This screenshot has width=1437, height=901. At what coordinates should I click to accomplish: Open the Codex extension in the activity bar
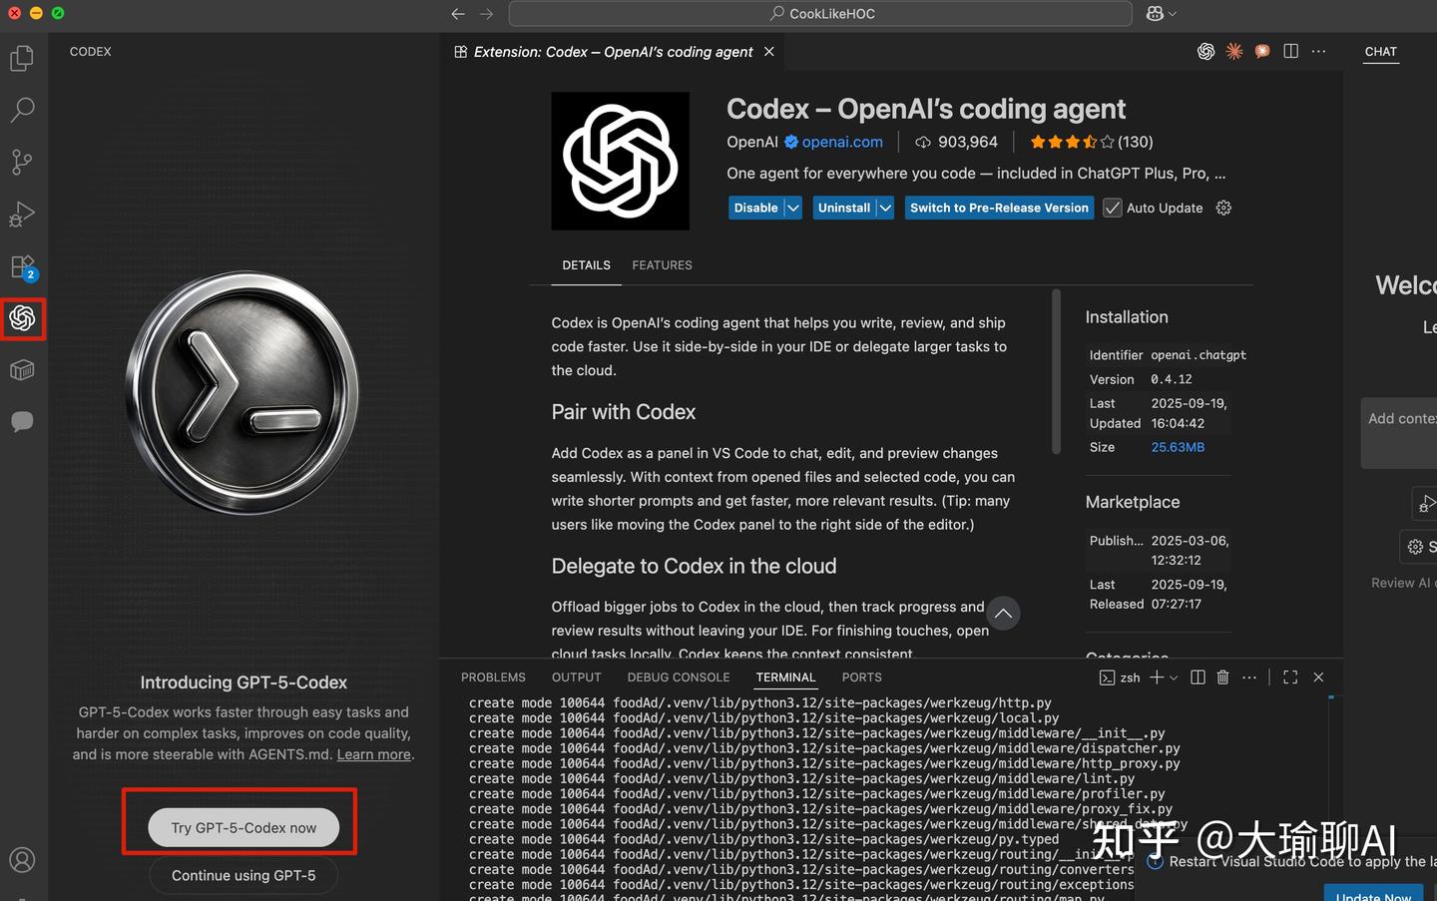click(22, 318)
